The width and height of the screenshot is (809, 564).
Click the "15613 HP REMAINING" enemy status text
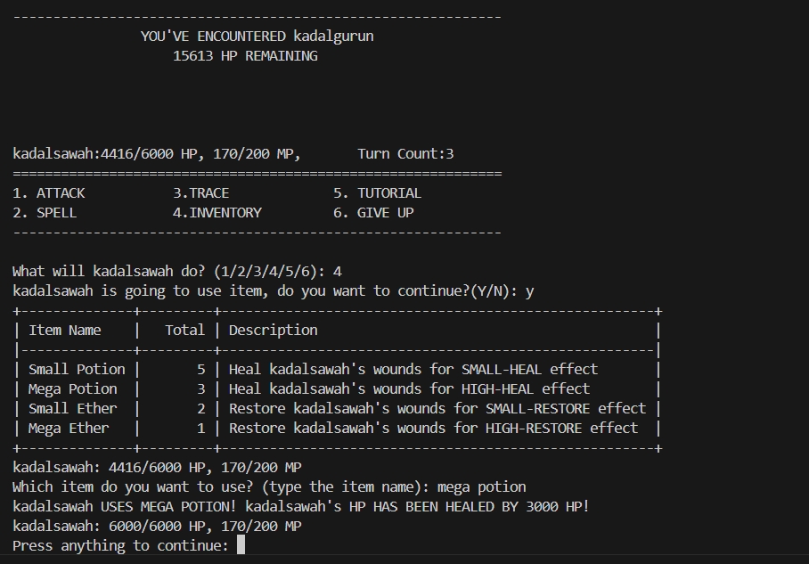pos(245,55)
